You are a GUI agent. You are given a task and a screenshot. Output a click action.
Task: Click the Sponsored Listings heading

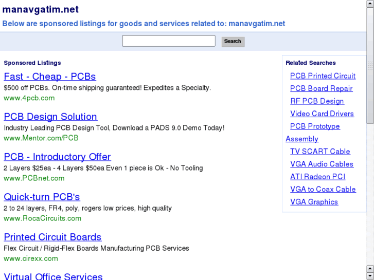tap(32, 63)
